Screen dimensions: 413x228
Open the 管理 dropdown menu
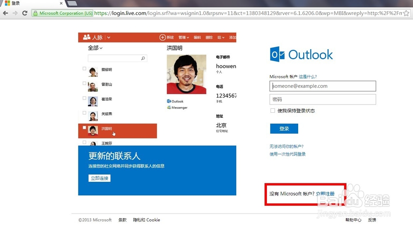point(184,38)
